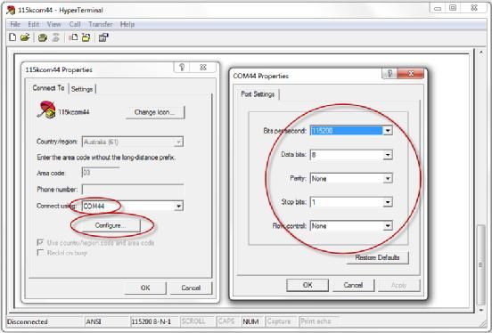
Task: Click the Receive file toolbar icon
Action: click(86, 37)
